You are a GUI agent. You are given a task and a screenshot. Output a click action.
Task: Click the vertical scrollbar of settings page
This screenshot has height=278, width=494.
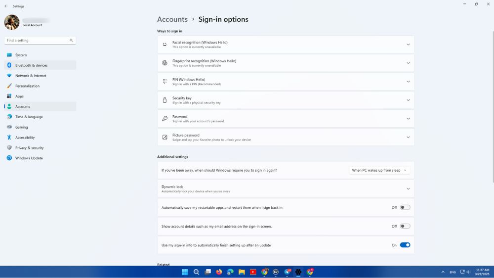click(x=493, y=107)
